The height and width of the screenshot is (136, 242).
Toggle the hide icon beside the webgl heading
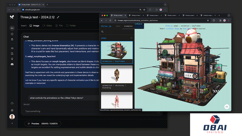click(131, 38)
